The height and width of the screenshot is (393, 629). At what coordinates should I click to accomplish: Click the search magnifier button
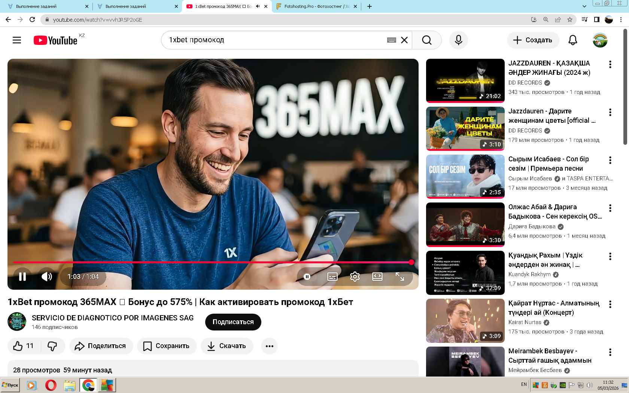tap(426, 40)
